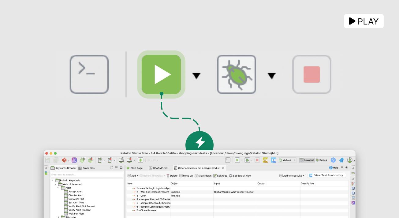The width and height of the screenshot is (399, 218).
Task: Open the README.md tab
Action: coord(158,168)
